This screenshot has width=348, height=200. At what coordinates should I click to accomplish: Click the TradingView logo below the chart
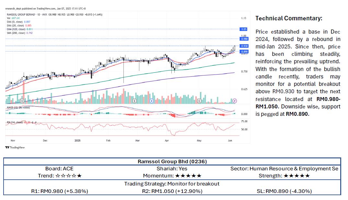point(15,147)
